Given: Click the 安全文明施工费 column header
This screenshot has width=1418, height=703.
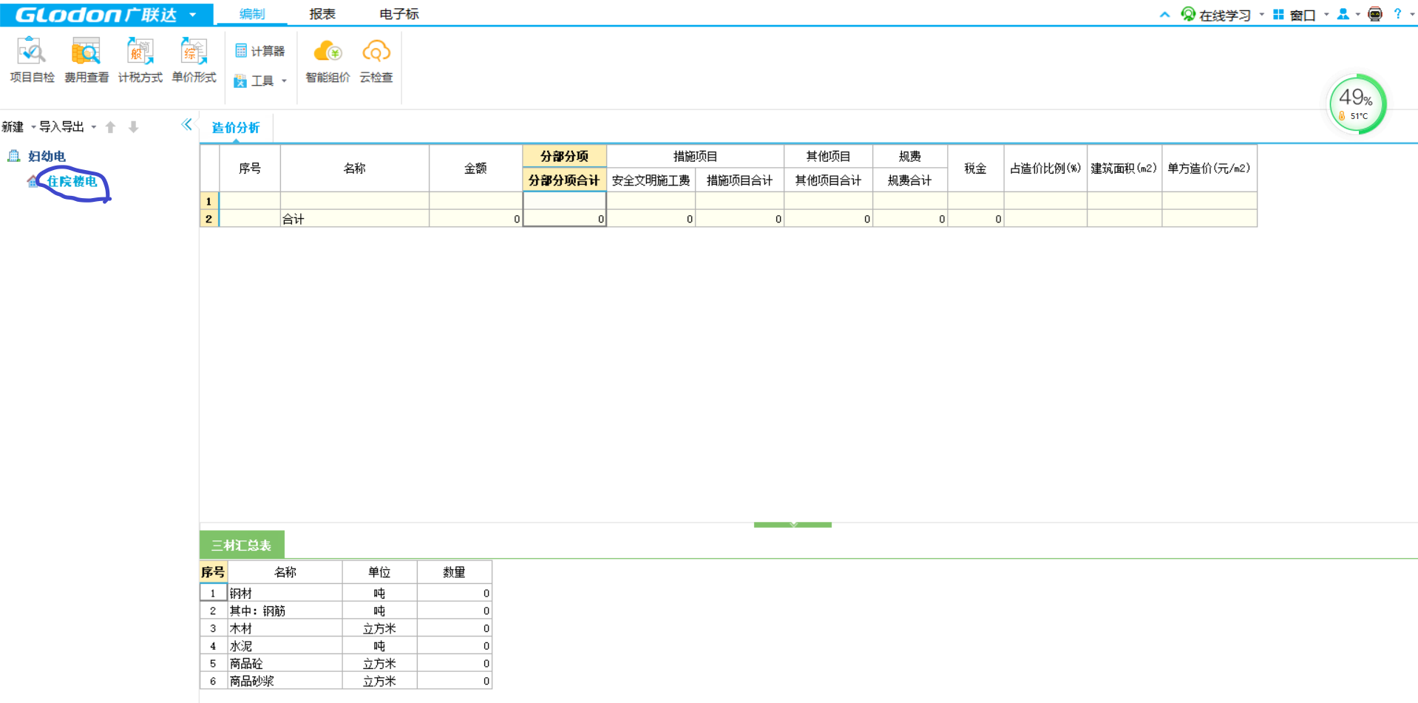Looking at the screenshot, I should pyautogui.click(x=651, y=180).
